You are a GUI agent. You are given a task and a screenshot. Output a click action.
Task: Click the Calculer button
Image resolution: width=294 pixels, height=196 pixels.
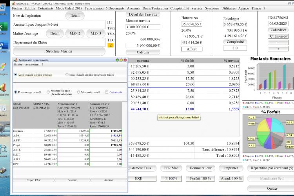143,52
